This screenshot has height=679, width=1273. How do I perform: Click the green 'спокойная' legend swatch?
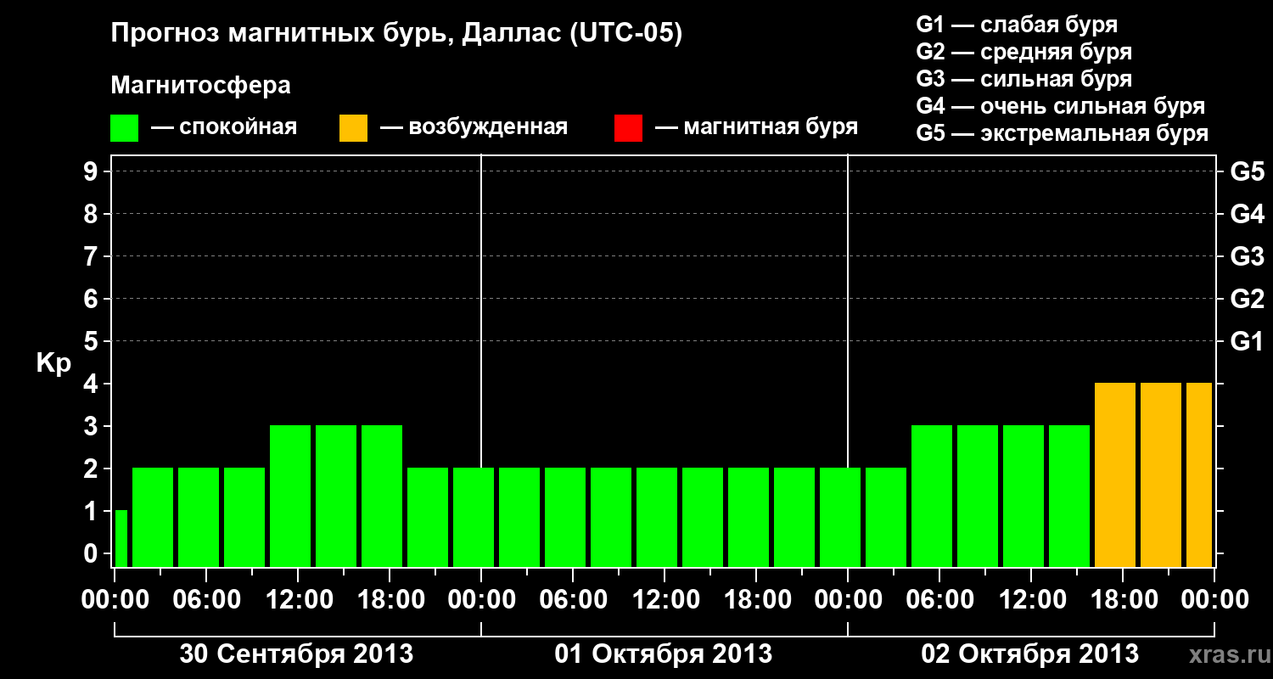tap(124, 128)
